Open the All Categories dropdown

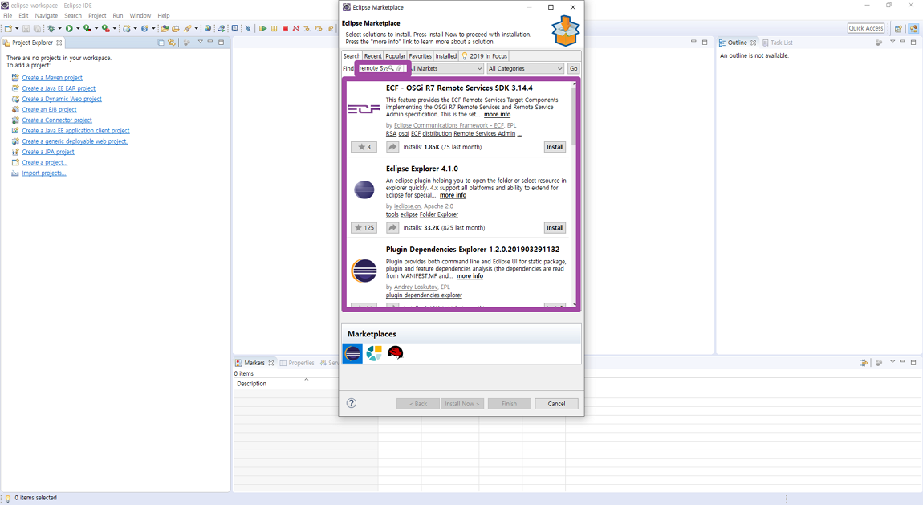(x=525, y=68)
